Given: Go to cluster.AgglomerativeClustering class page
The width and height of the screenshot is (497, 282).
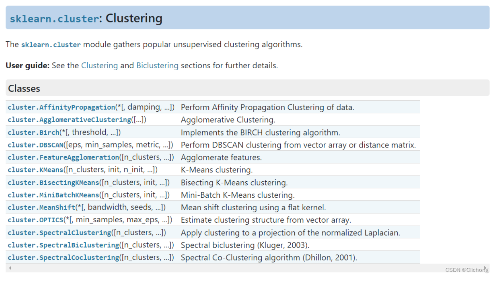Looking at the screenshot, I should (x=69, y=120).
